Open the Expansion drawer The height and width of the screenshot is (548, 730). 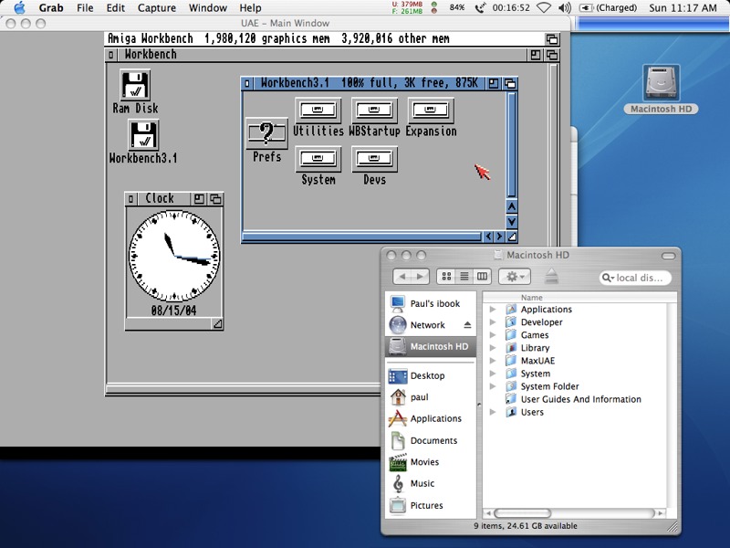[x=431, y=110]
